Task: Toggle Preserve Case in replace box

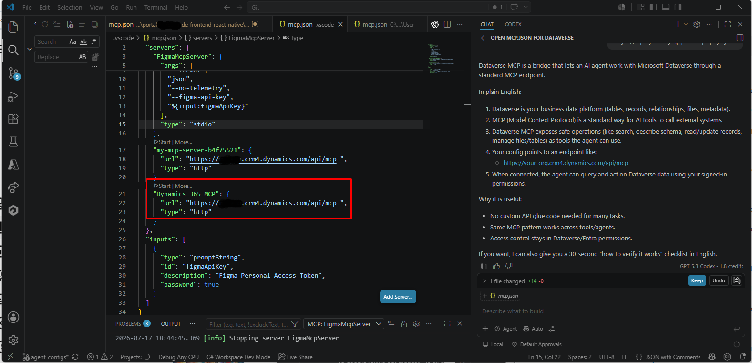Action: (x=82, y=57)
